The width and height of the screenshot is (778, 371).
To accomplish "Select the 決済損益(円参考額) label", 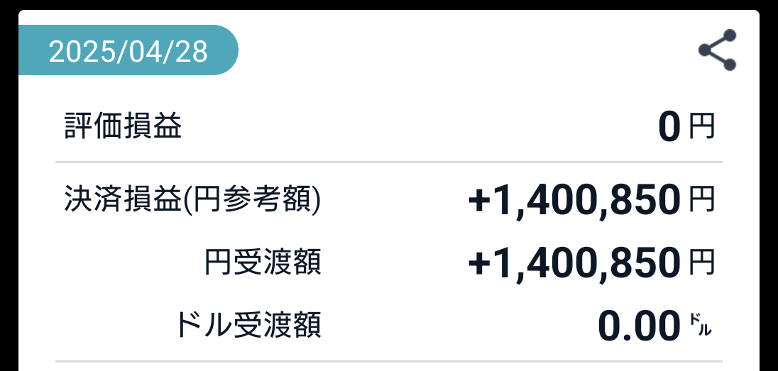I will (x=192, y=201).
